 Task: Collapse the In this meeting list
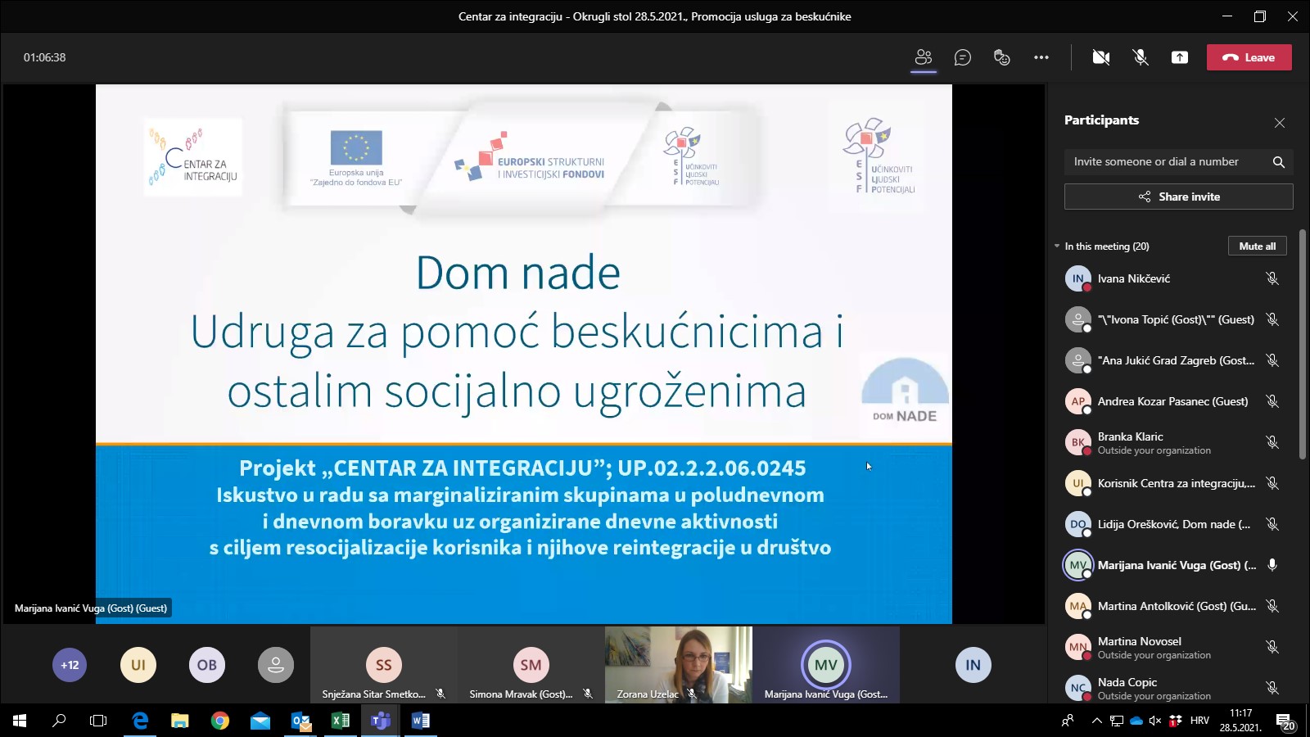[x=1057, y=246]
